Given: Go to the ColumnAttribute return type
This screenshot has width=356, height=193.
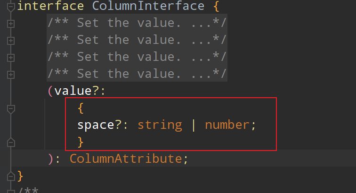Looking at the screenshot, I should coord(126,159).
